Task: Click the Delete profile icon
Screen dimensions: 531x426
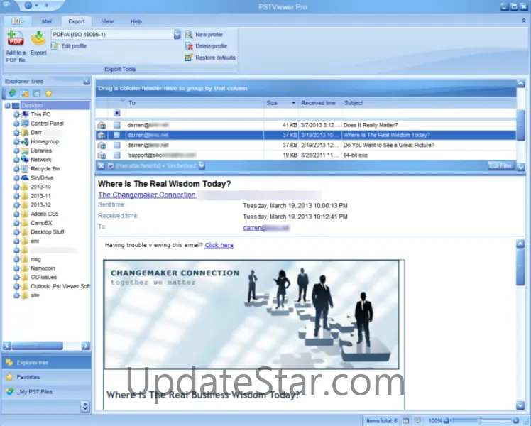Action: [x=189, y=46]
